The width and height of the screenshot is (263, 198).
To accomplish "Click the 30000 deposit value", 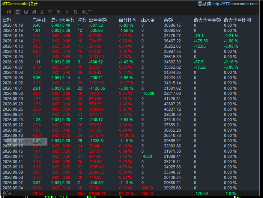I will click(x=147, y=188).
